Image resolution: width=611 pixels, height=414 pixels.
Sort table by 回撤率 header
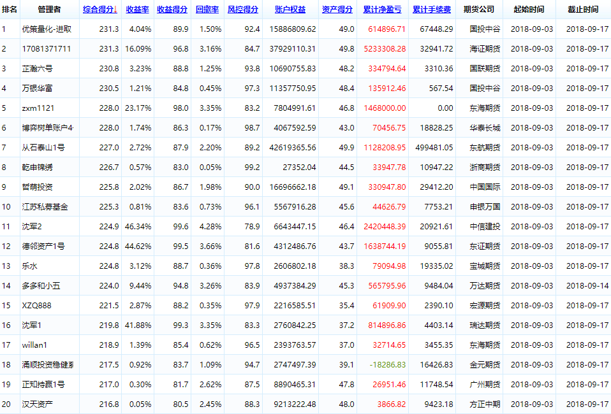[x=207, y=10]
